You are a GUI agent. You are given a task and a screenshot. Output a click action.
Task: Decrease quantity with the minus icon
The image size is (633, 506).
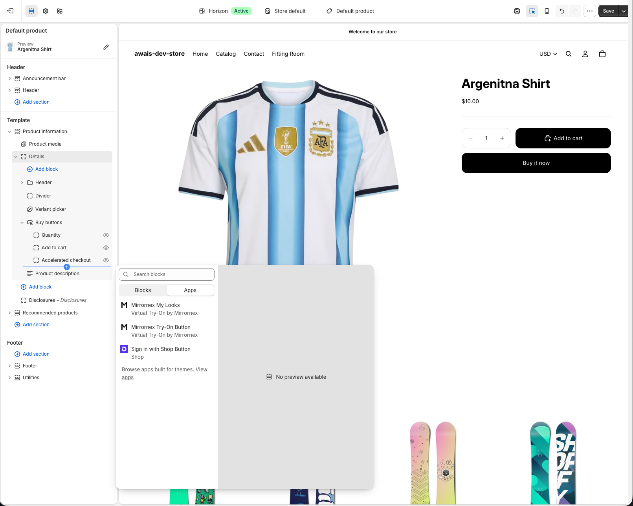coord(471,138)
